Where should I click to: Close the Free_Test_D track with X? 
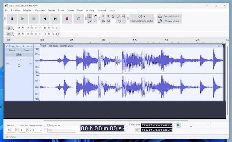[x=7, y=46]
